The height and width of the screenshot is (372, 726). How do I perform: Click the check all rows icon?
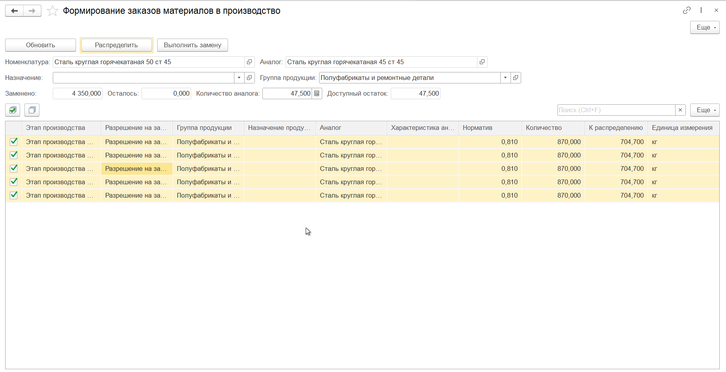pyautogui.click(x=13, y=110)
